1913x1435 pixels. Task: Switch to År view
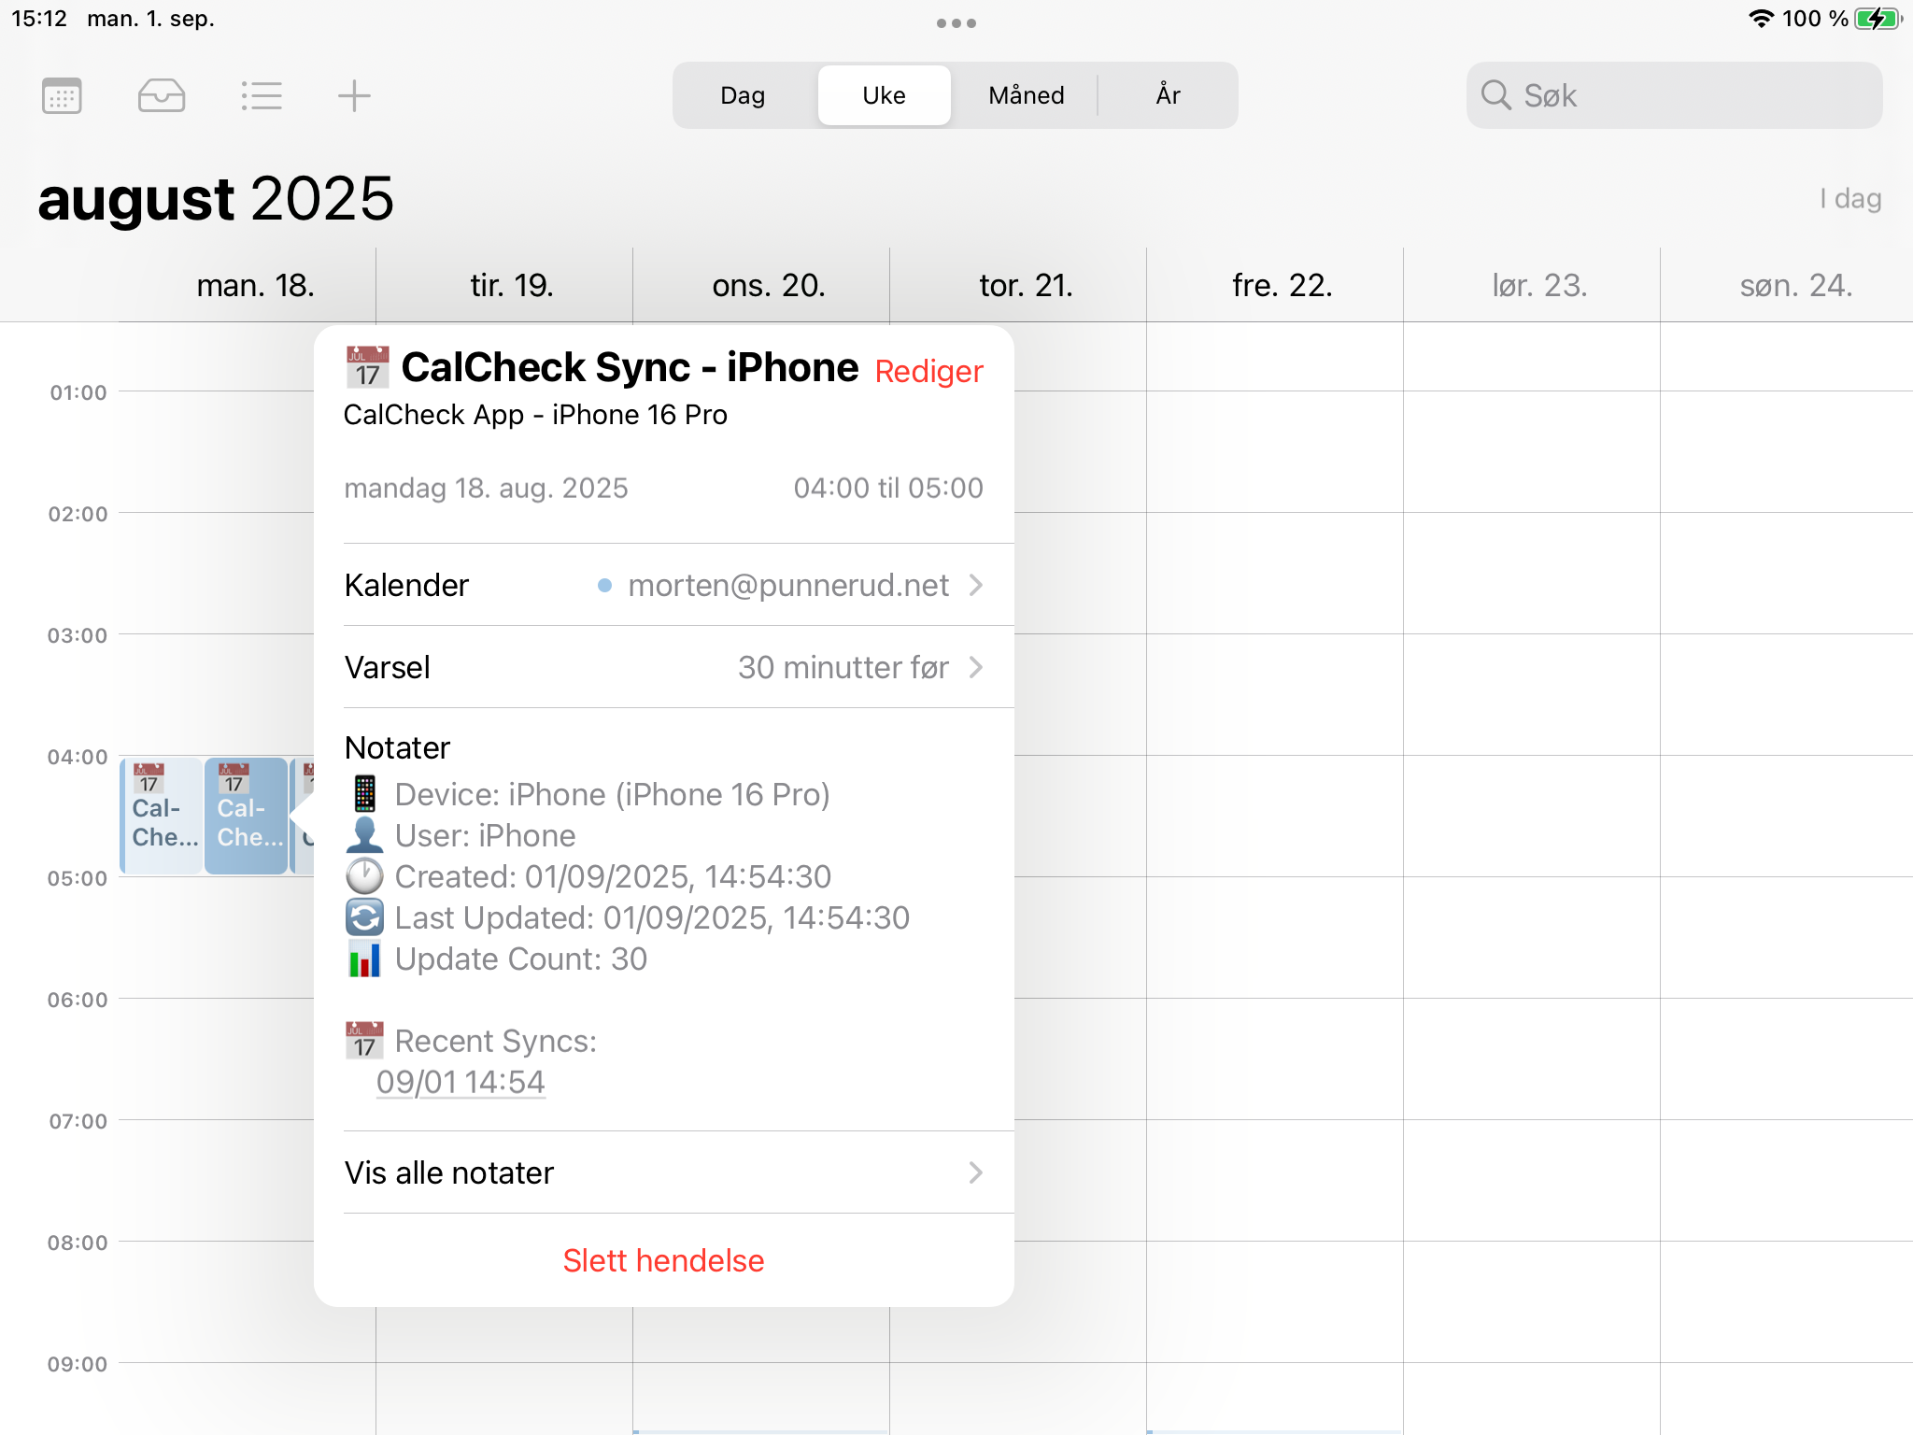tap(1168, 95)
